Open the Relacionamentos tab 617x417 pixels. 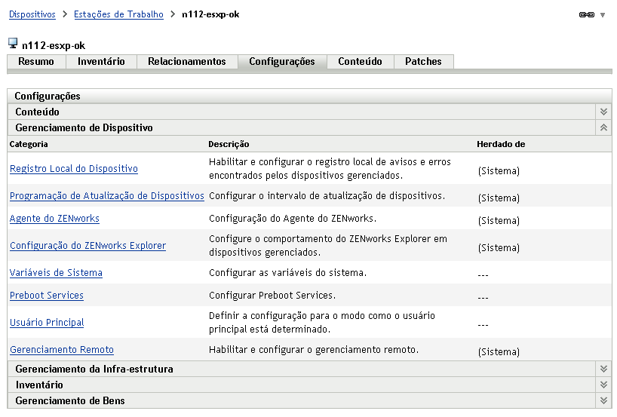(x=187, y=62)
